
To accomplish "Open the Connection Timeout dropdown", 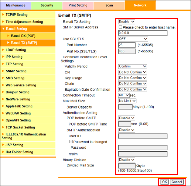I will pos(124,95).
